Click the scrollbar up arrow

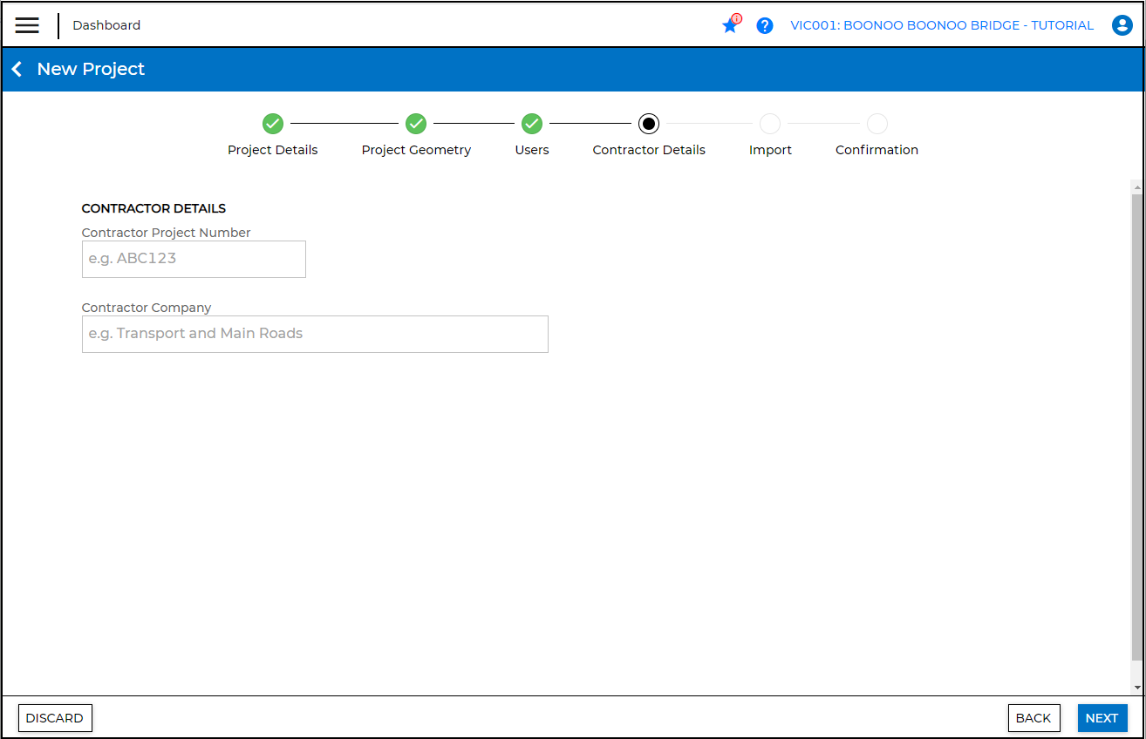pos(1136,186)
